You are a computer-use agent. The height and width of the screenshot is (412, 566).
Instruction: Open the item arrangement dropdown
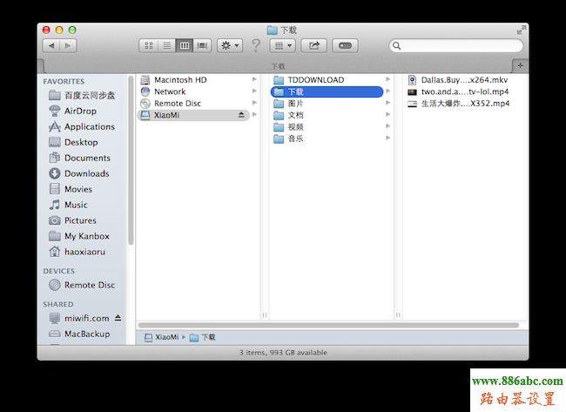click(x=282, y=45)
